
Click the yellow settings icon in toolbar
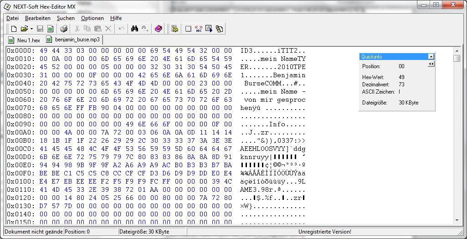[x=174, y=29]
